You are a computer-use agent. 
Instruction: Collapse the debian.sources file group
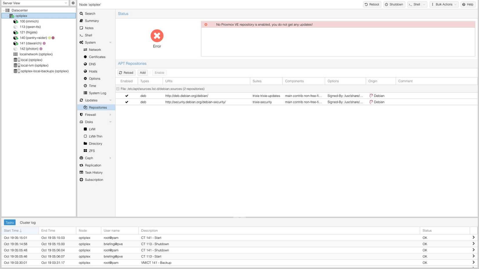118,89
